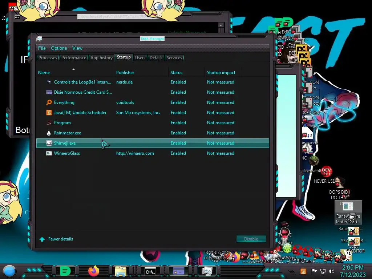The width and height of the screenshot is (372, 279).
Task: Select the Program row name
Action: [62, 123]
